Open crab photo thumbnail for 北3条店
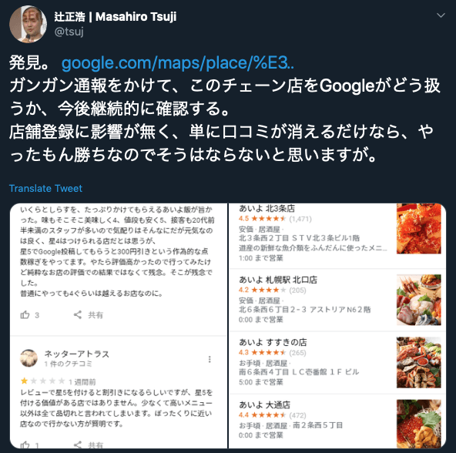Image resolution: width=456 pixels, height=453 pixels. pos(419,229)
